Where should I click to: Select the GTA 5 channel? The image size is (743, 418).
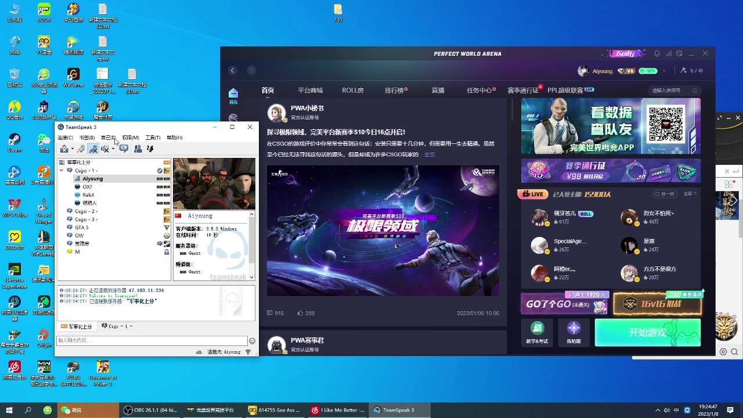[82, 228]
